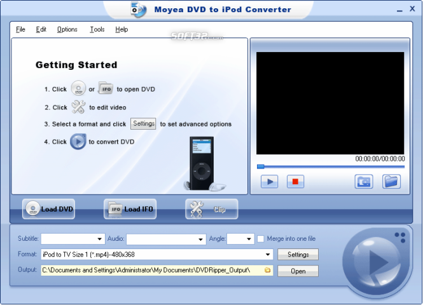Click the DVD disc icon in Getting Started step 1
Image resolution: width=423 pixels, height=305 pixels.
[x=78, y=88]
